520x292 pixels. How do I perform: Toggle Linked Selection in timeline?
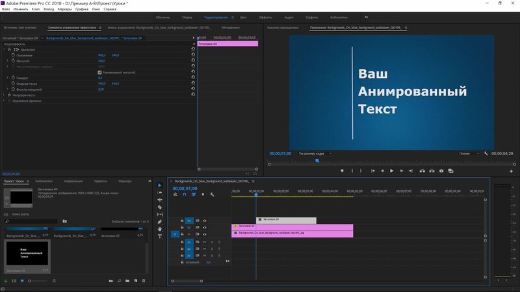pos(194,194)
